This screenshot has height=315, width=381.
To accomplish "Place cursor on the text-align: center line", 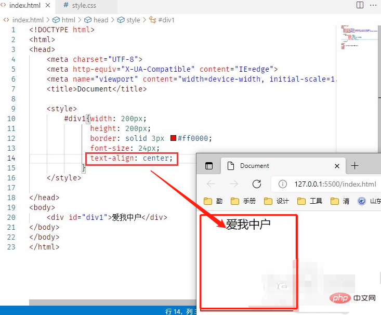I will 132,158.
